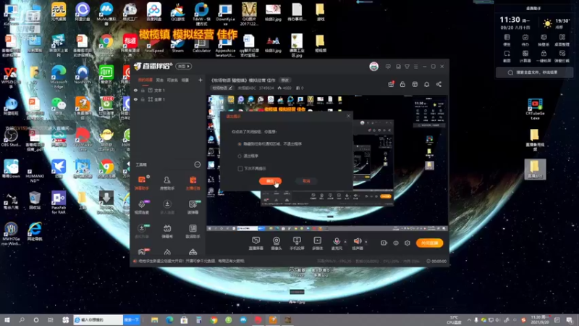
Task: Open Chrome from the taskbar
Action: [x=214, y=319]
